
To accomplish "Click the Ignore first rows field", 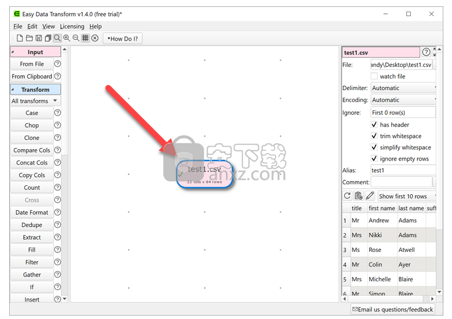I will point(403,112).
